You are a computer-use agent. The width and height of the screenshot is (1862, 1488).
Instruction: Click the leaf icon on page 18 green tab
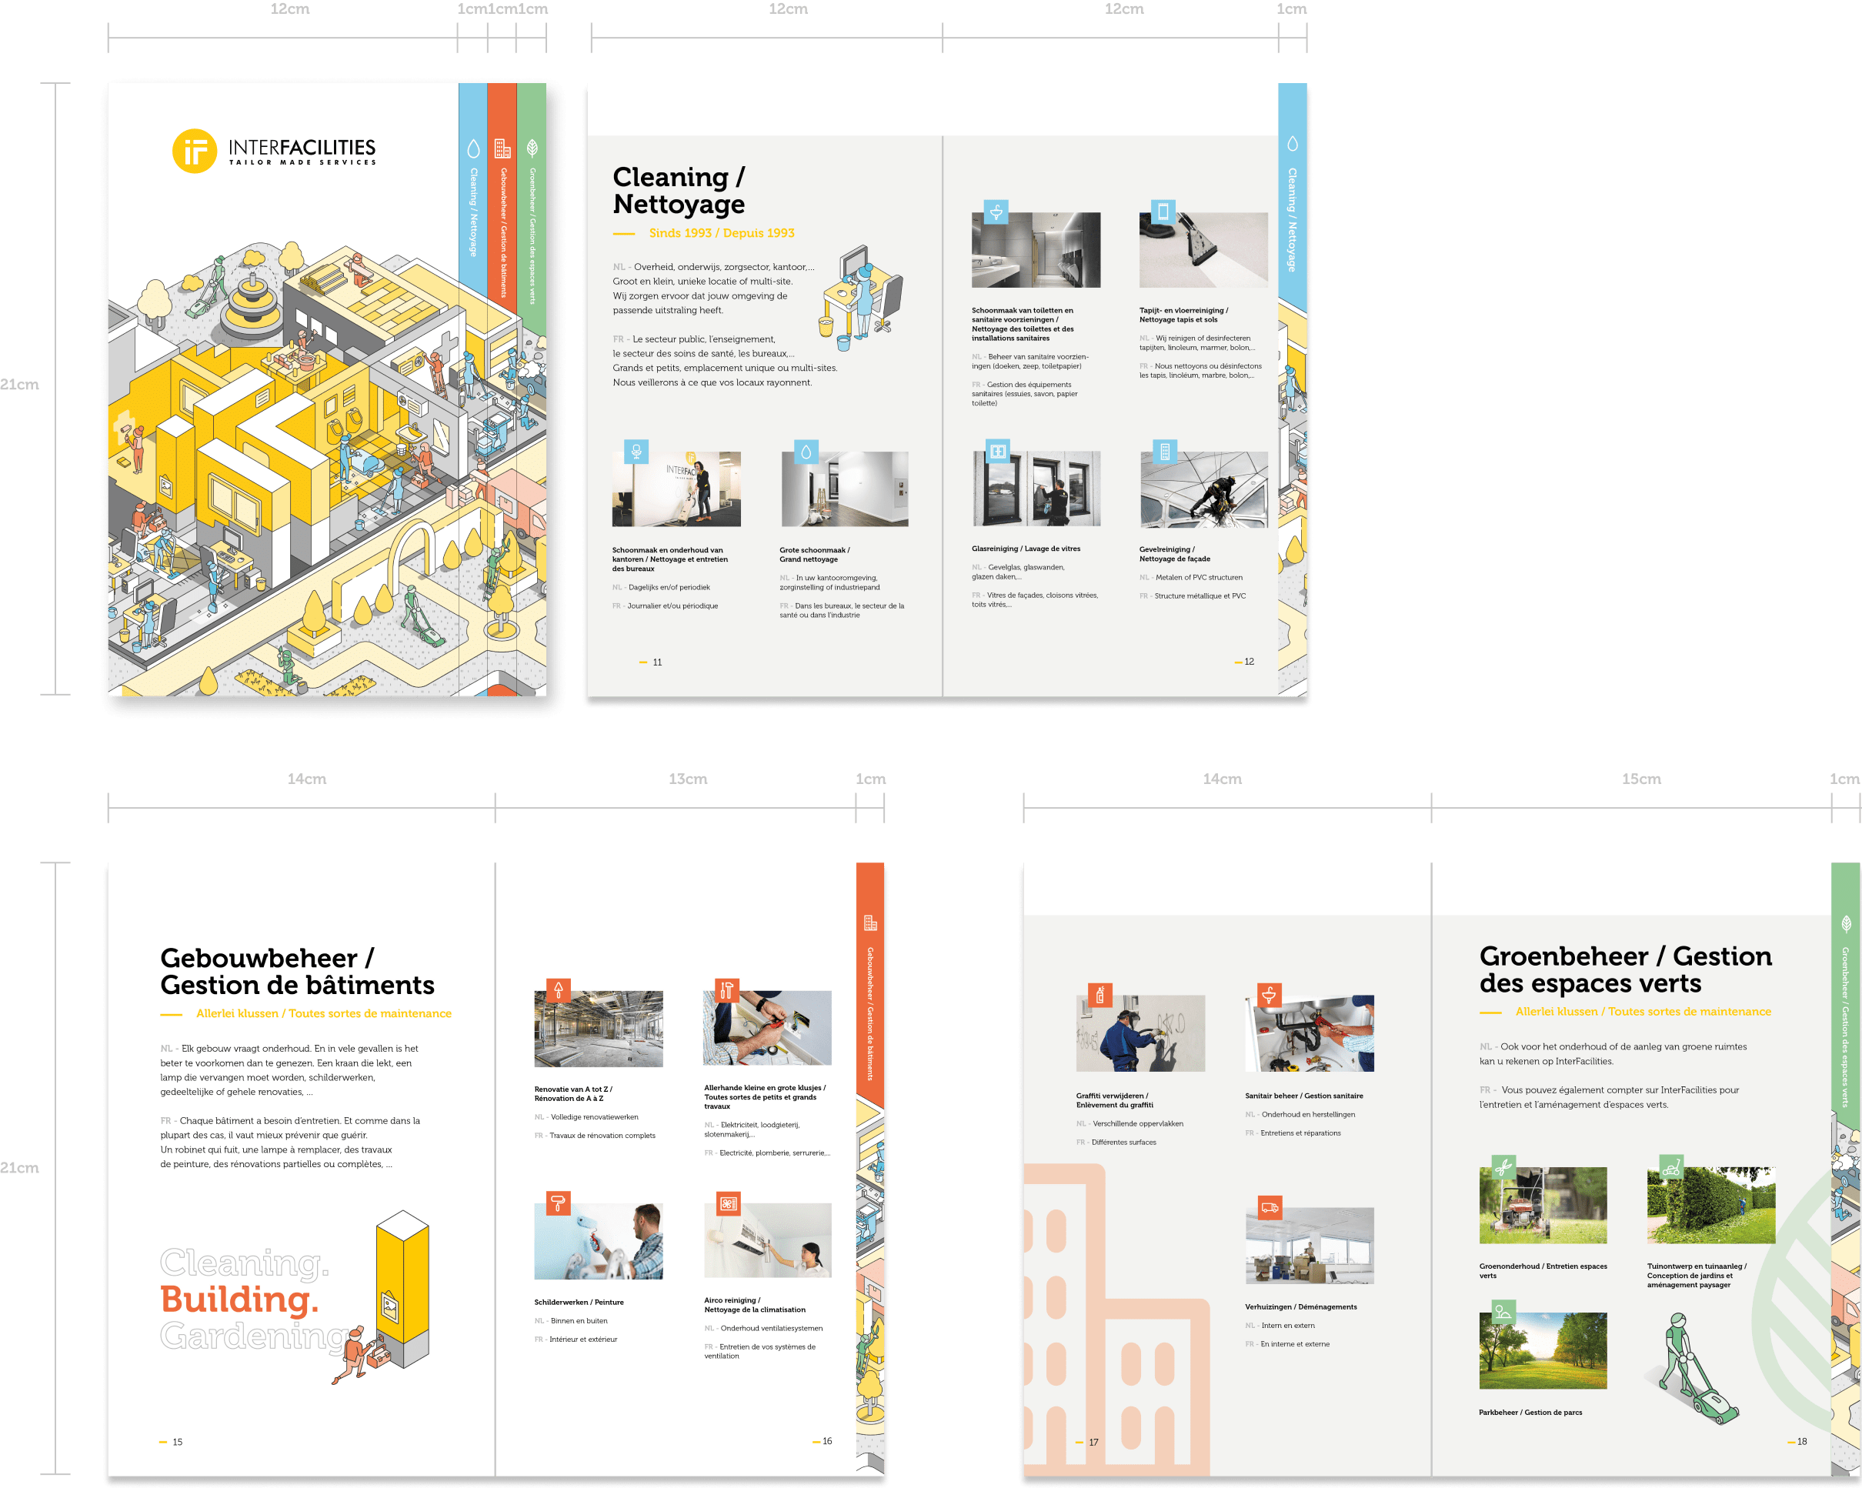click(x=1847, y=923)
